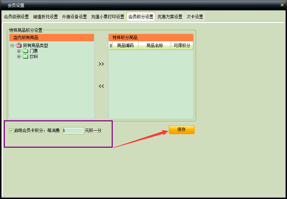Toggle 启用会员卡积分 checkbox
This screenshot has width=287, height=199.
11,130
